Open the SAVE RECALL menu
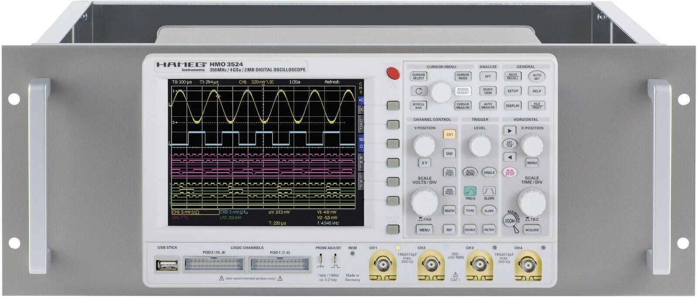Viewport: 697px width, 298px height. (x=513, y=76)
